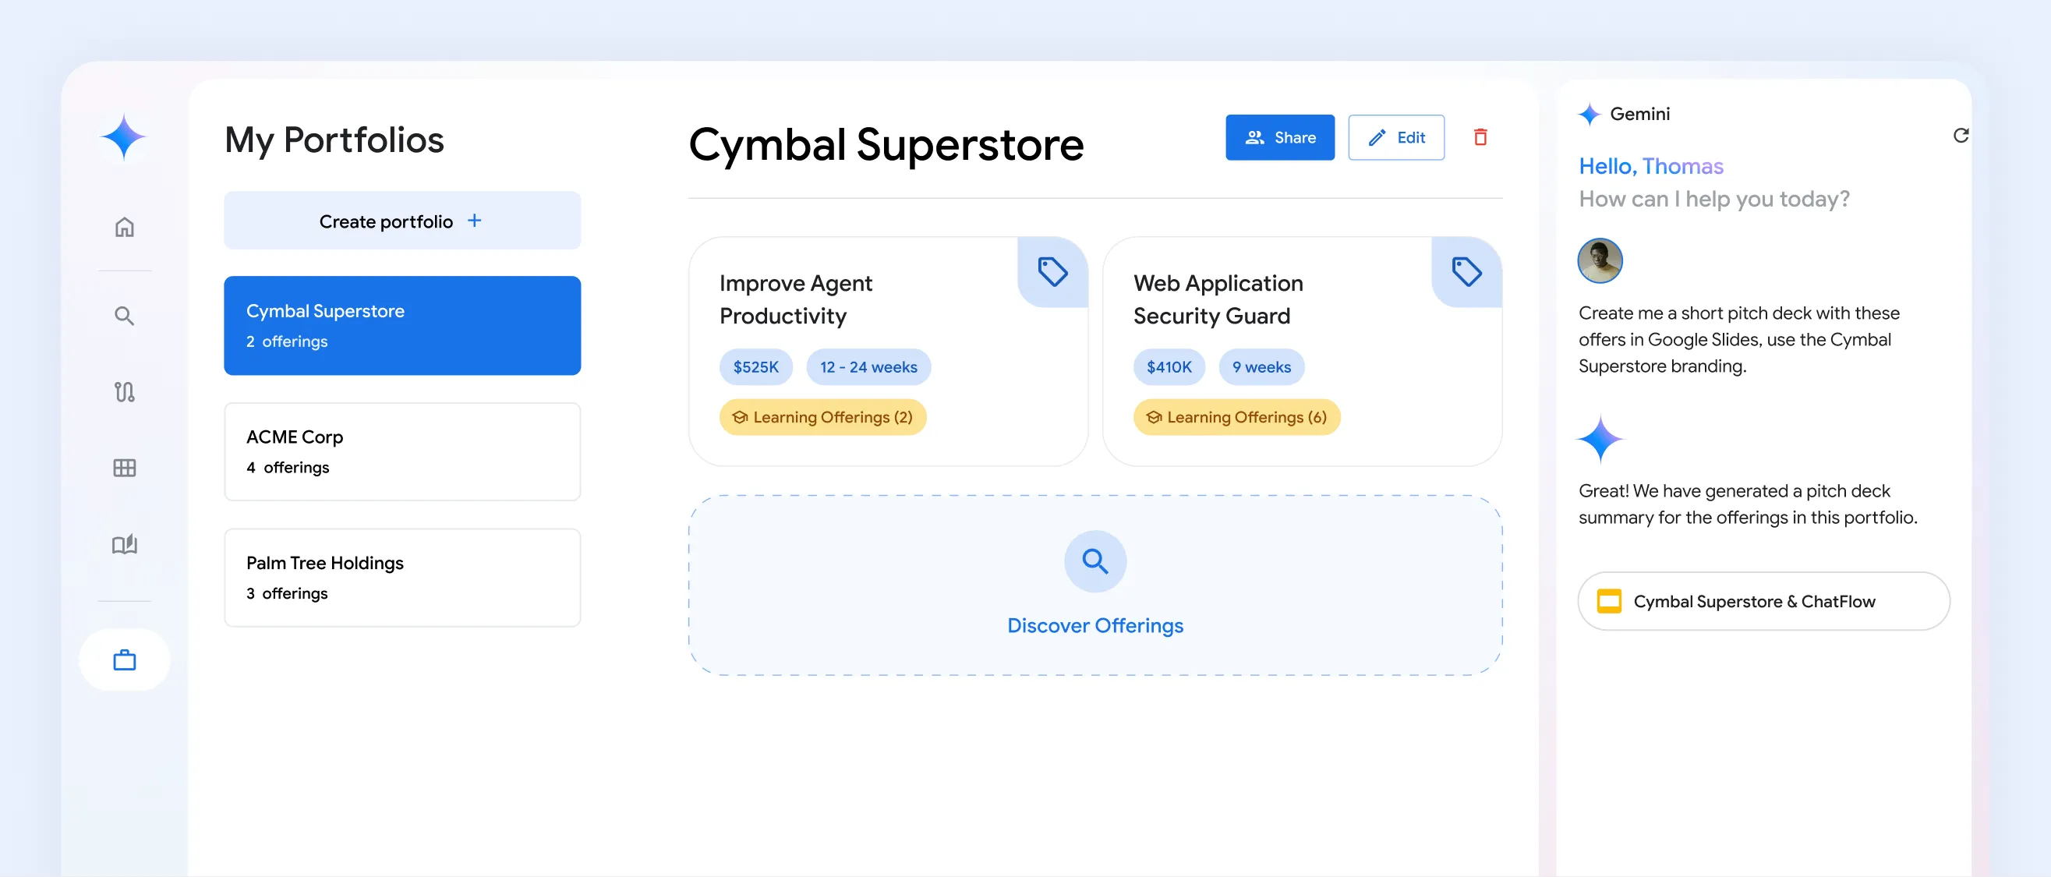Open Learning Offerings (2) badge

(822, 416)
